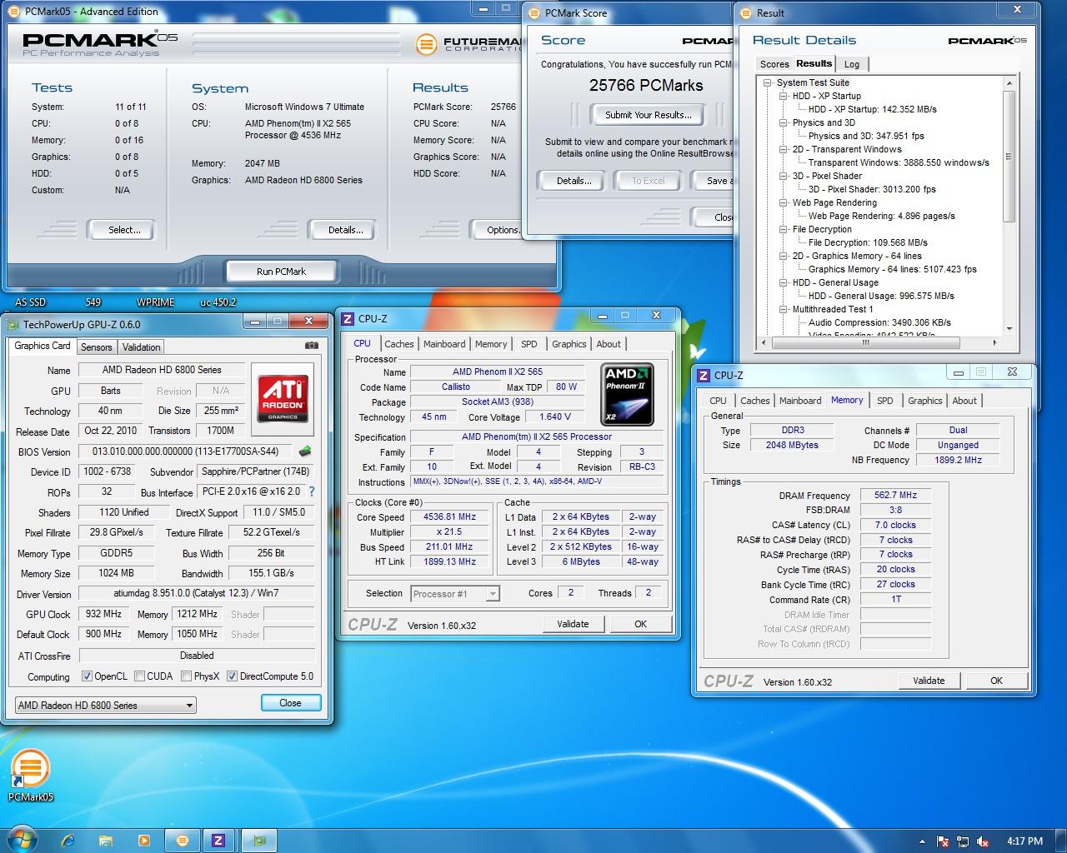Click the BIOS save chip icon in GPU-Z
The width and height of the screenshot is (1067, 853).
[x=305, y=451]
